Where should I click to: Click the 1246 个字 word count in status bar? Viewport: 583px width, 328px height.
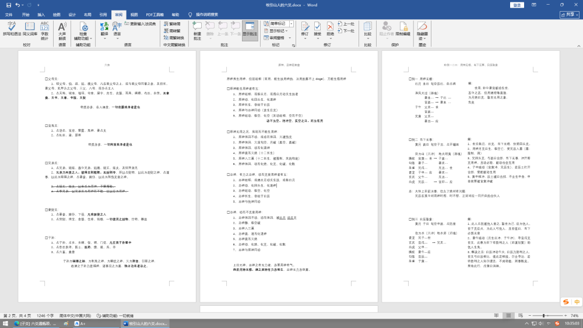[45, 316]
